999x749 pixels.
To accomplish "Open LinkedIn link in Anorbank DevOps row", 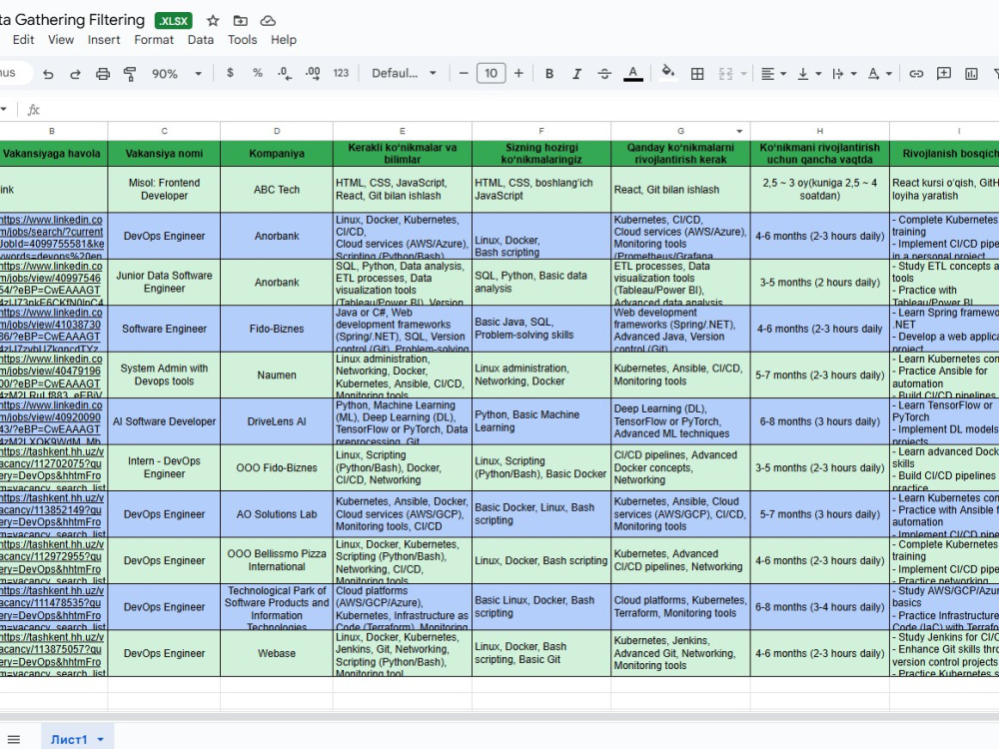I will click(52, 238).
